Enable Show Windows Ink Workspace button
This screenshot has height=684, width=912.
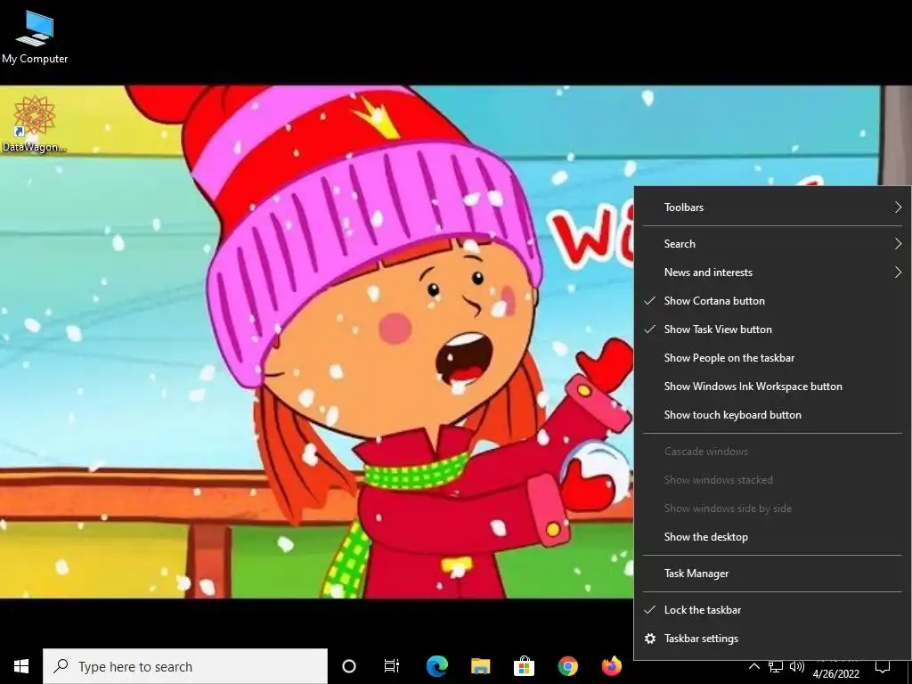coord(772,387)
